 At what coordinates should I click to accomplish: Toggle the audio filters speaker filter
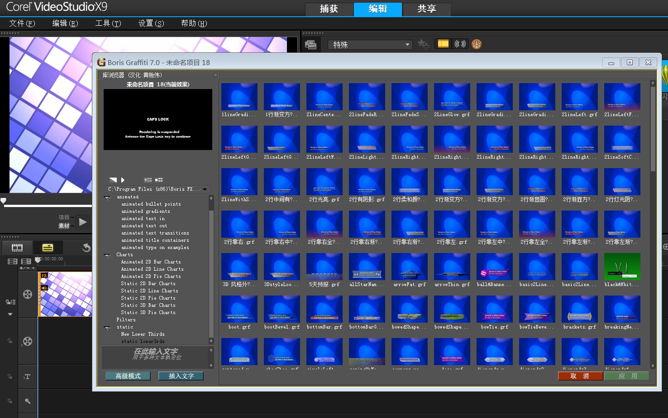click(460, 44)
